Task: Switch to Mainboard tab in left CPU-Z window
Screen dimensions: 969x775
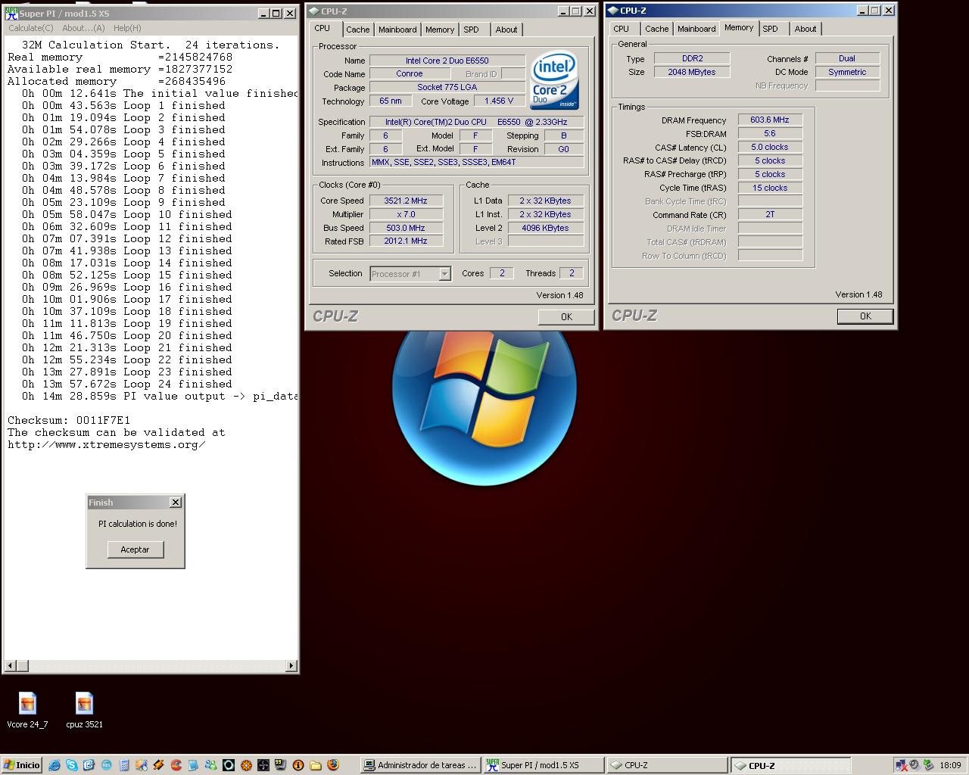Action: pyautogui.click(x=397, y=30)
